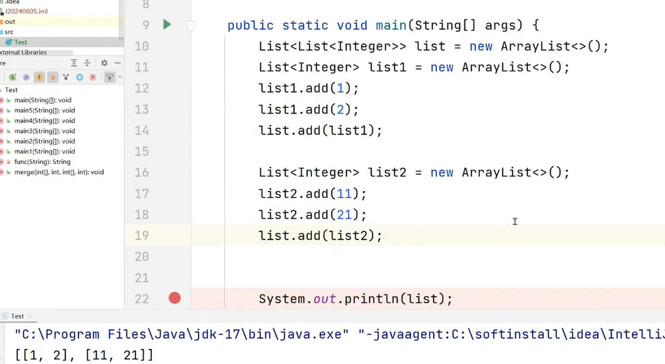Image resolution: width=665 pixels, height=364 pixels.
Task: Fold main method using gutter fold marker
Action: [x=191, y=26]
